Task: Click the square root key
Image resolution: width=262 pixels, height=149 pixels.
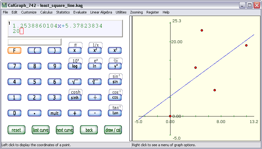Action: tap(75, 82)
